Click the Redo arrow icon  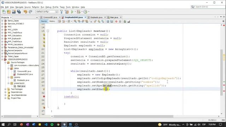30,12
